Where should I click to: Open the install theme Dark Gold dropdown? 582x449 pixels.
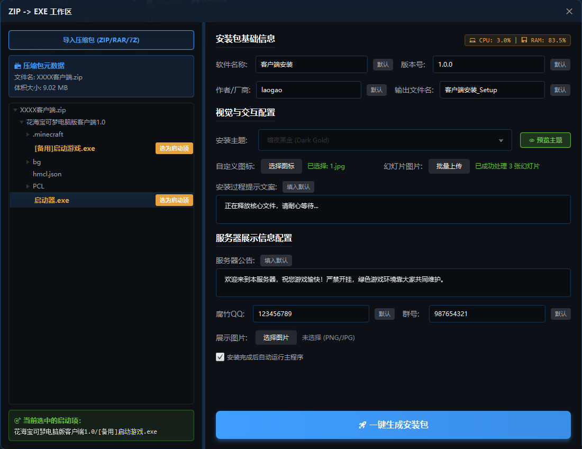point(385,140)
